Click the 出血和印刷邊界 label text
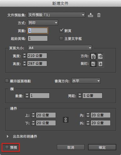This screenshot has width=121, height=155. (x=25, y=136)
